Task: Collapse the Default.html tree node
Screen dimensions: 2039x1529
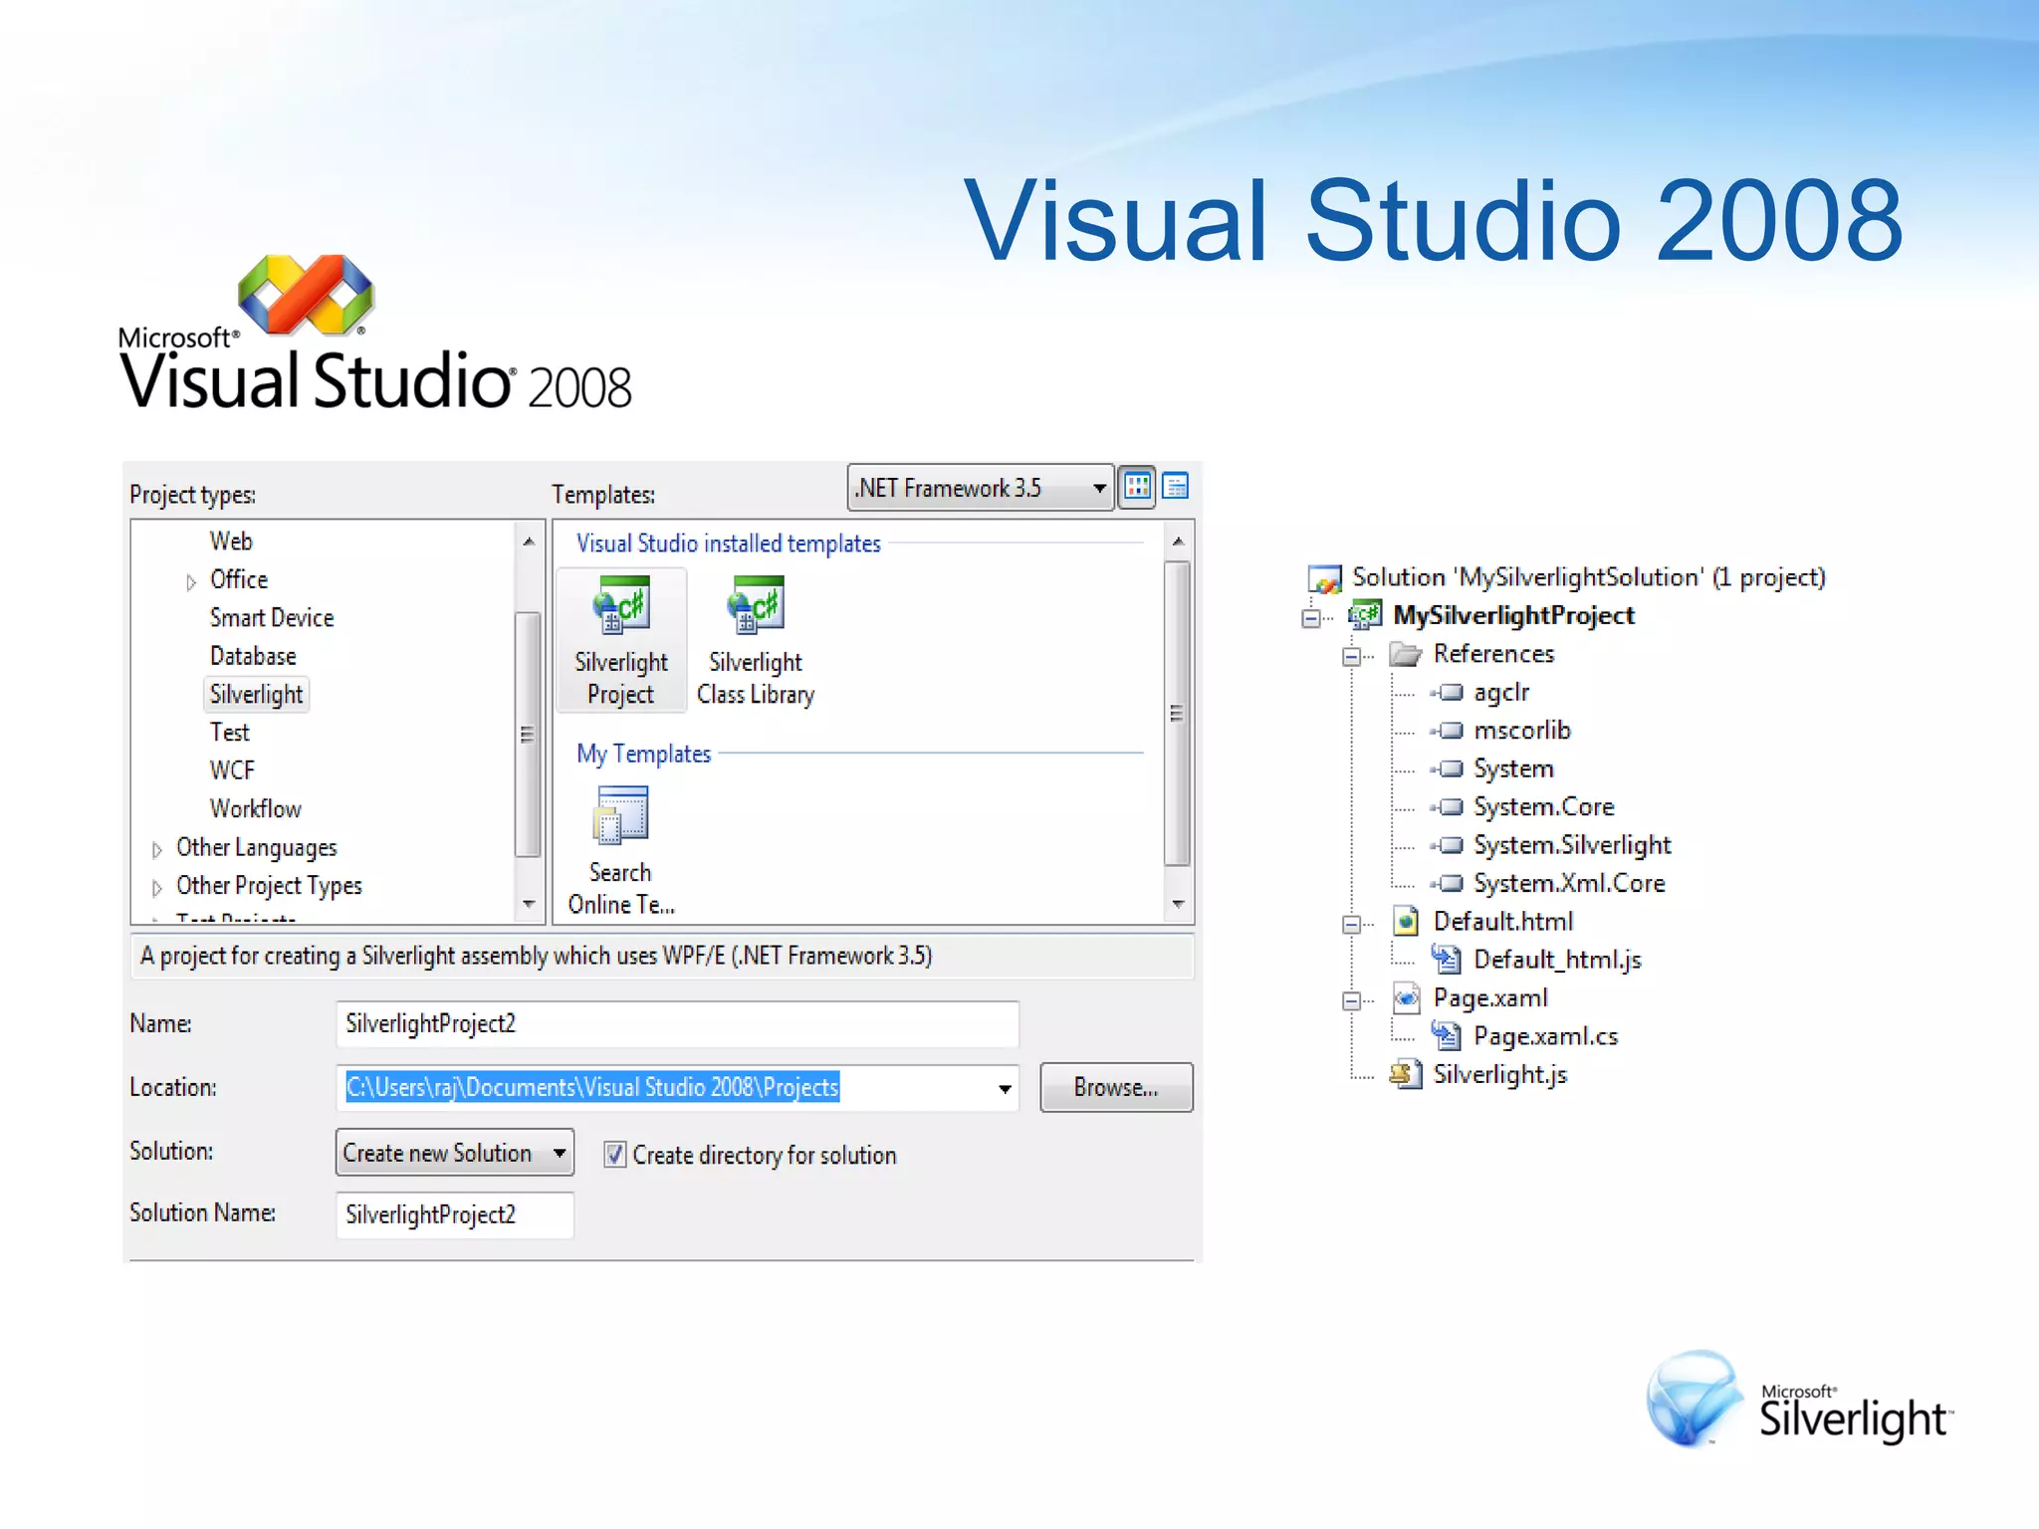Action: pos(1352,924)
